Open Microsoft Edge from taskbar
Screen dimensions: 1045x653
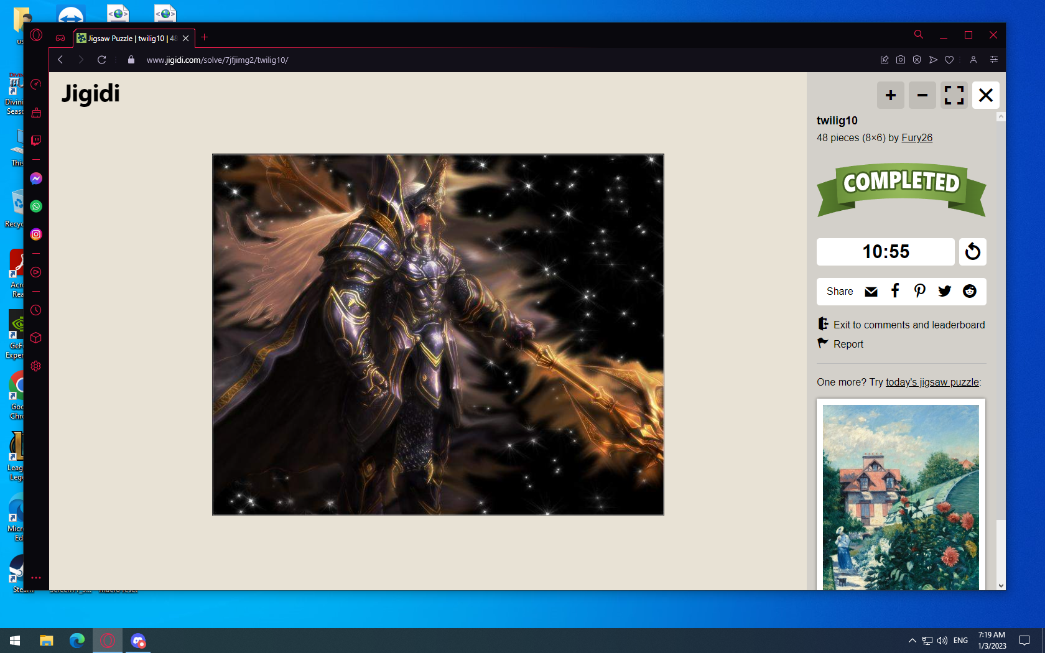point(77,641)
